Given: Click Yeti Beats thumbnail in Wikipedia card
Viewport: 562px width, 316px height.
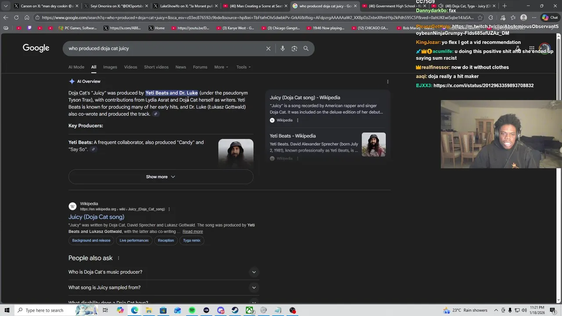Looking at the screenshot, I should 374,144.
